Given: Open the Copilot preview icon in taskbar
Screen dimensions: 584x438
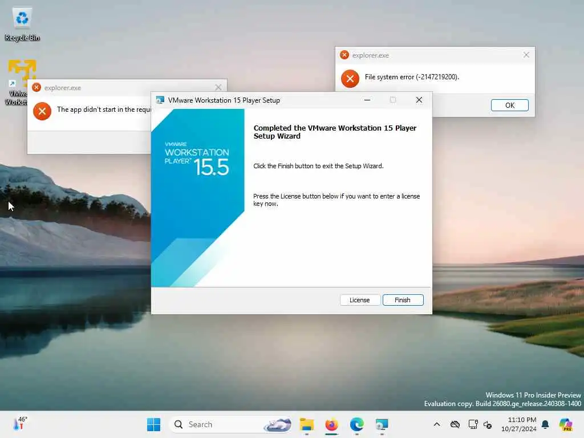Looking at the screenshot, I should pos(566,424).
